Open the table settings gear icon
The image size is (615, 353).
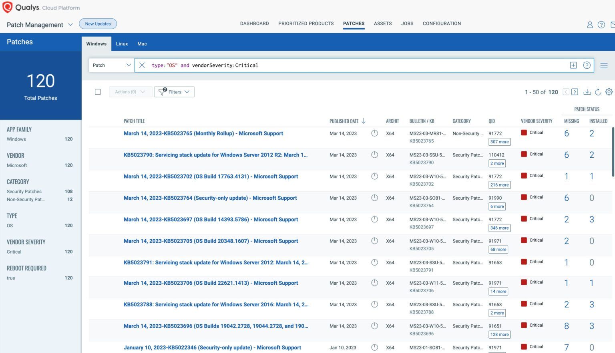point(609,92)
